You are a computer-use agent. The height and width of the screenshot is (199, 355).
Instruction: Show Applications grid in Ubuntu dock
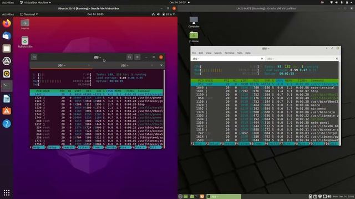(7, 192)
